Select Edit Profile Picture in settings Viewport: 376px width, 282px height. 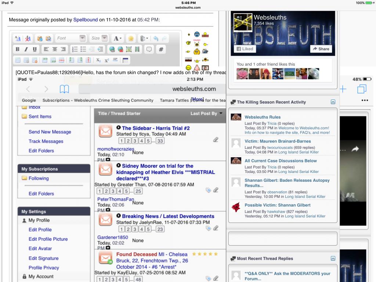click(48, 239)
